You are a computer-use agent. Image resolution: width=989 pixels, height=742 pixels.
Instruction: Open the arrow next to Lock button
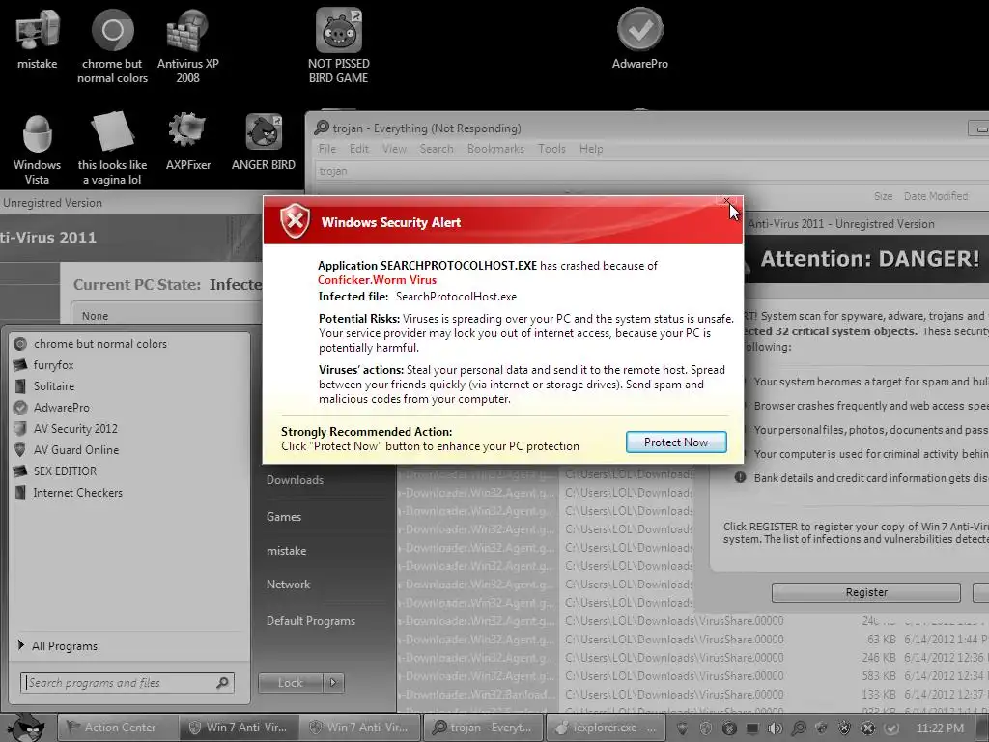coord(333,682)
